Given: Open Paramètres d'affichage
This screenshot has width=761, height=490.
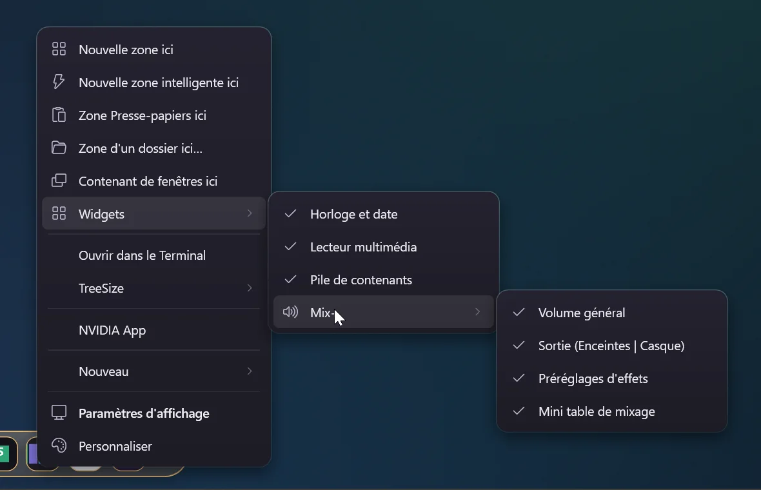Looking at the screenshot, I should tap(153, 413).
